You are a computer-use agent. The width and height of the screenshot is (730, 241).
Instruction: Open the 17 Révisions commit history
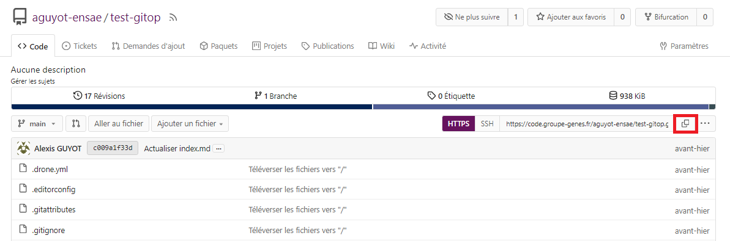(x=99, y=96)
